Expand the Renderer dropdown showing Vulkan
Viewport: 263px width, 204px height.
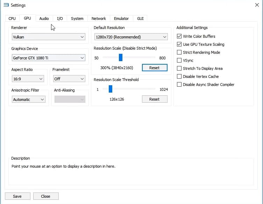click(49, 37)
